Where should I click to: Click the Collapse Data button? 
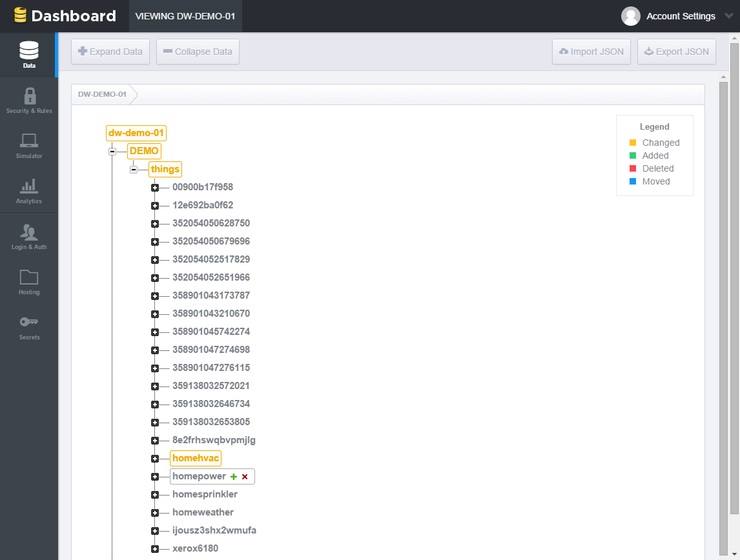point(198,52)
